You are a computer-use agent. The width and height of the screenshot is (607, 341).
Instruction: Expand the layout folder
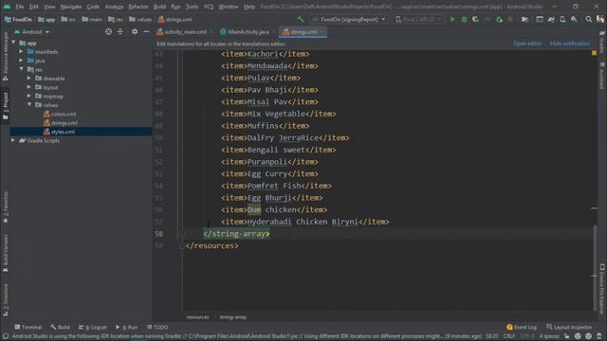click(x=29, y=87)
